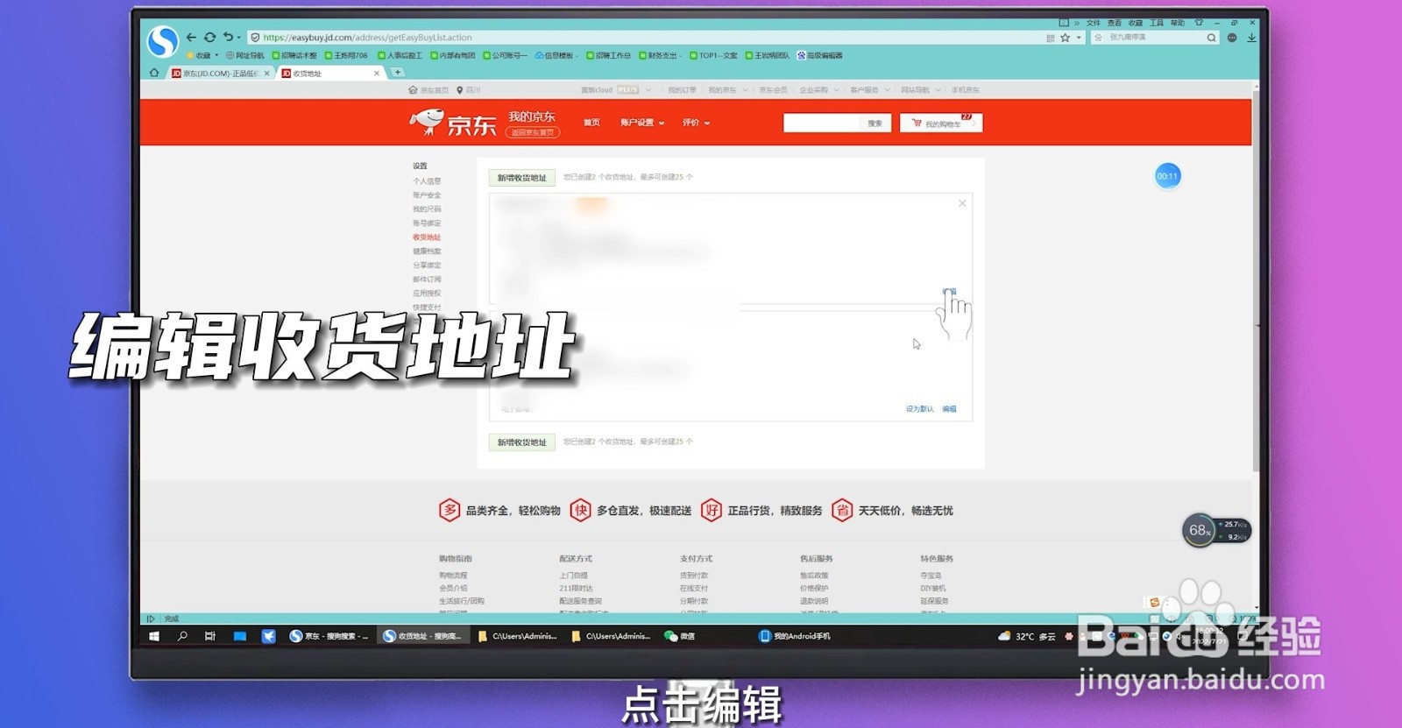
Task: Select 个人信息 in the settings sidebar
Action: click(427, 181)
